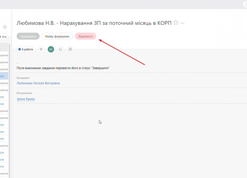The image size is (247, 178).
Task: Click the Контрагент field label
Action: click(23, 78)
